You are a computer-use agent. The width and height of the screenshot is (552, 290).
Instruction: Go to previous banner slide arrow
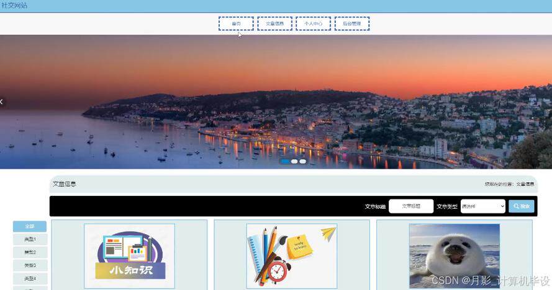[x=2, y=102]
